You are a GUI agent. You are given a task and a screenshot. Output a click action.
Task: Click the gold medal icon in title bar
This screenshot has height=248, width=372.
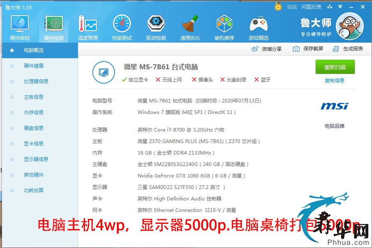[x=278, y=7]
